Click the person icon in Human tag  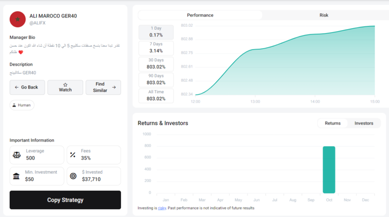(14, 105)
